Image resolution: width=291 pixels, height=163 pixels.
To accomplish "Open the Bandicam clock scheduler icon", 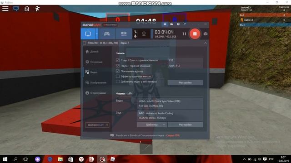I will 178,24.
